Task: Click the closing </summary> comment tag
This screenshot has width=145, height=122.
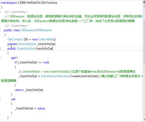Action: pos(19,26)
